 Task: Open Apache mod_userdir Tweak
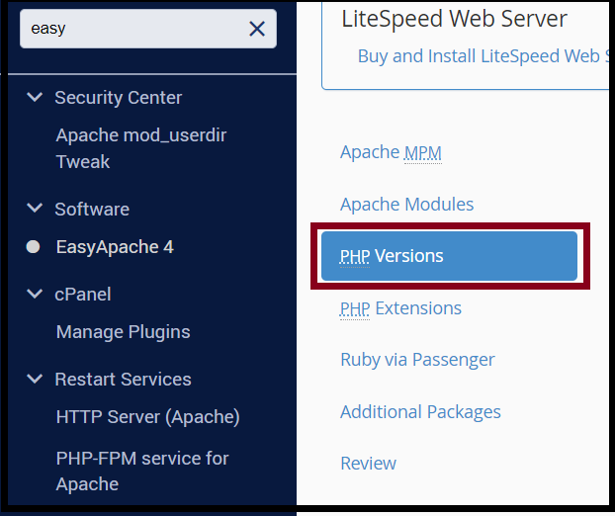pyautogui.click(x=141, y=148)
